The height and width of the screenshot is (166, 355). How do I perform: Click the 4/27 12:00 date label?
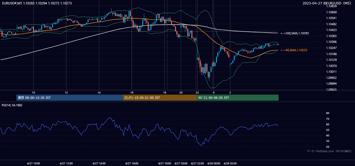pos(66,163)
